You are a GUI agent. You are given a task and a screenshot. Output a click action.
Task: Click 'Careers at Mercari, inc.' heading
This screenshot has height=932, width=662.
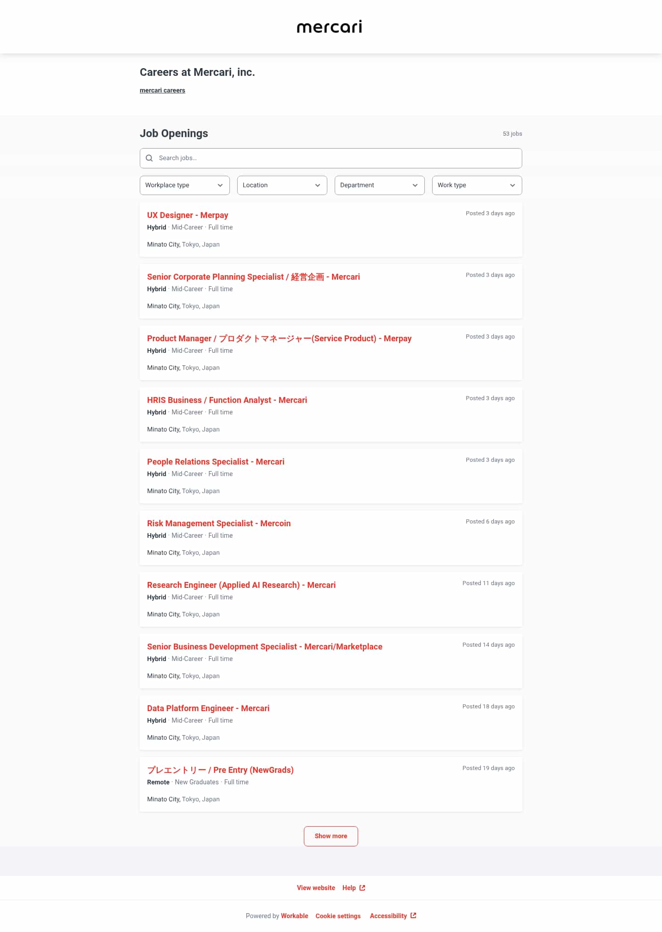click(197, 72)
